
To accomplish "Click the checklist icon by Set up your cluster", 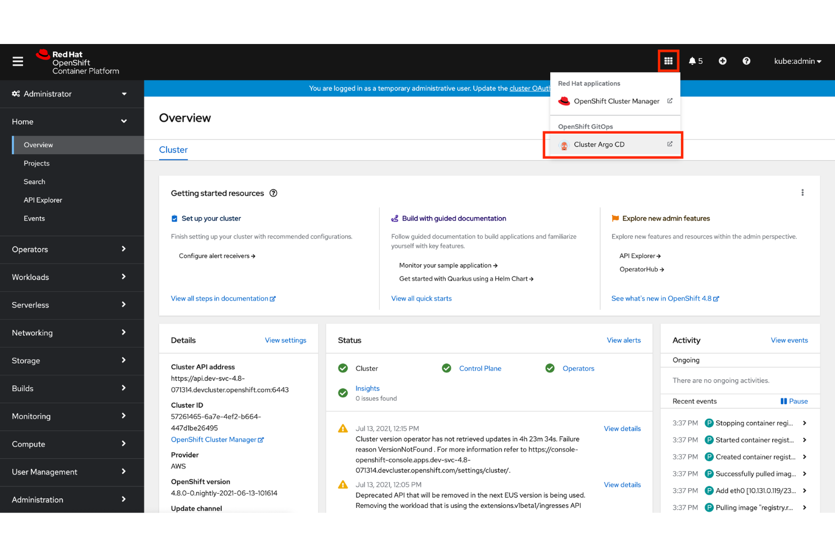I will 175,218.
